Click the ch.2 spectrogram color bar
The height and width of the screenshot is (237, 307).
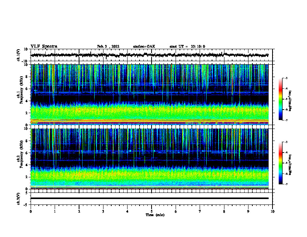tap(280, 163)
